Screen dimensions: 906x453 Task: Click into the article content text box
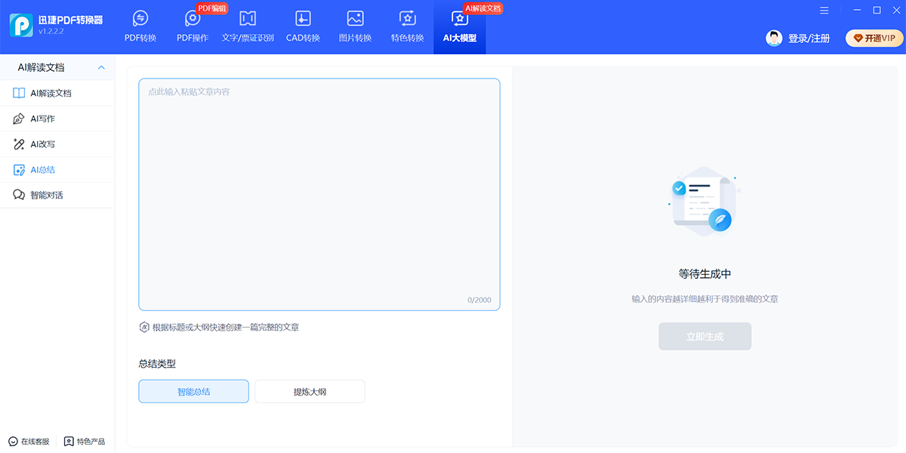tap(319, 194)
